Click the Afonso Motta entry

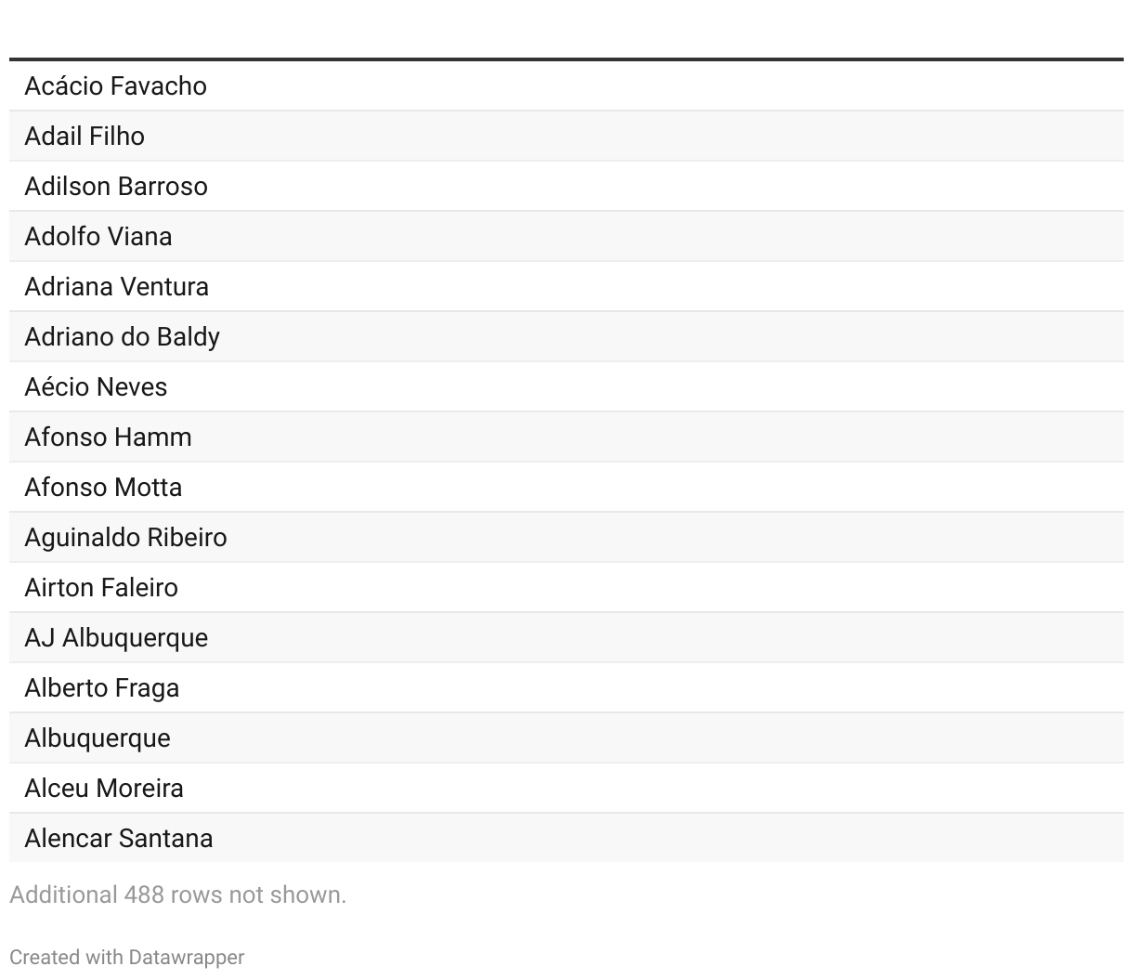103,488
